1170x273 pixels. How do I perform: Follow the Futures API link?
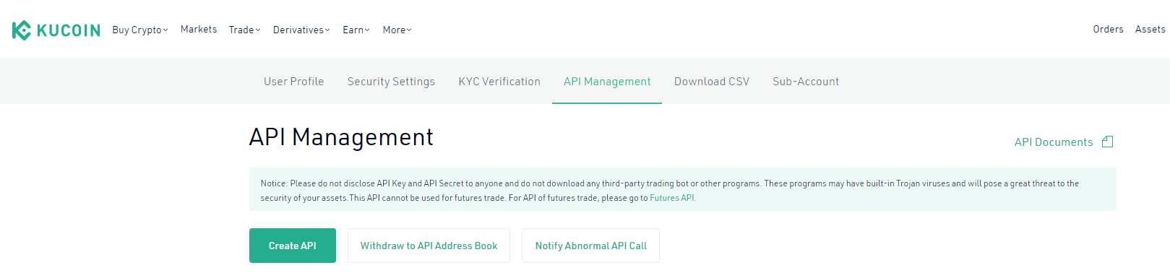pos(672,198)
